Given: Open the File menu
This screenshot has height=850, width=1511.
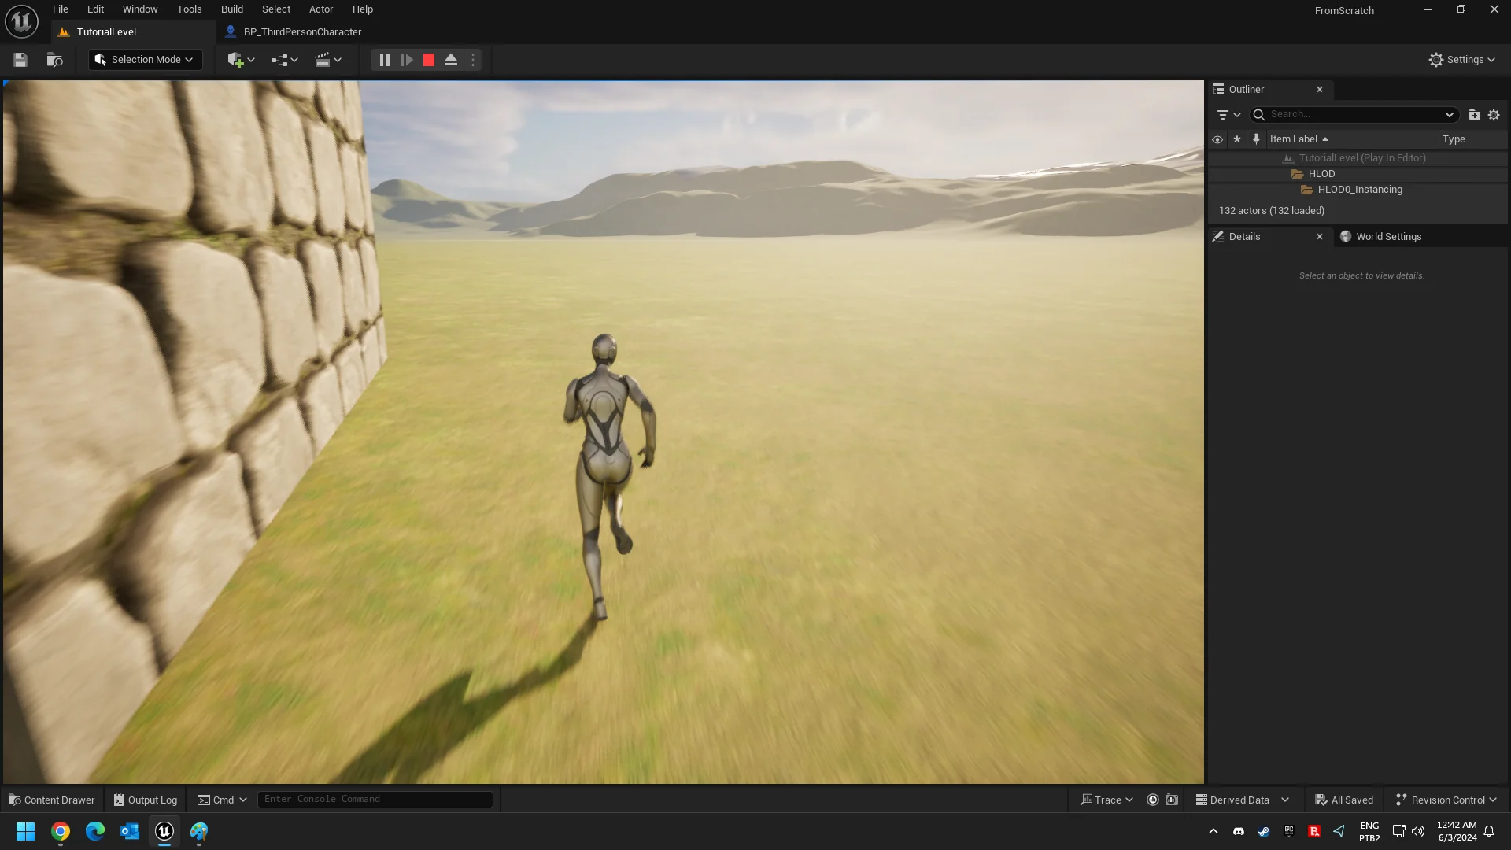Looking at the screenshot, I should tap(61, 9).
